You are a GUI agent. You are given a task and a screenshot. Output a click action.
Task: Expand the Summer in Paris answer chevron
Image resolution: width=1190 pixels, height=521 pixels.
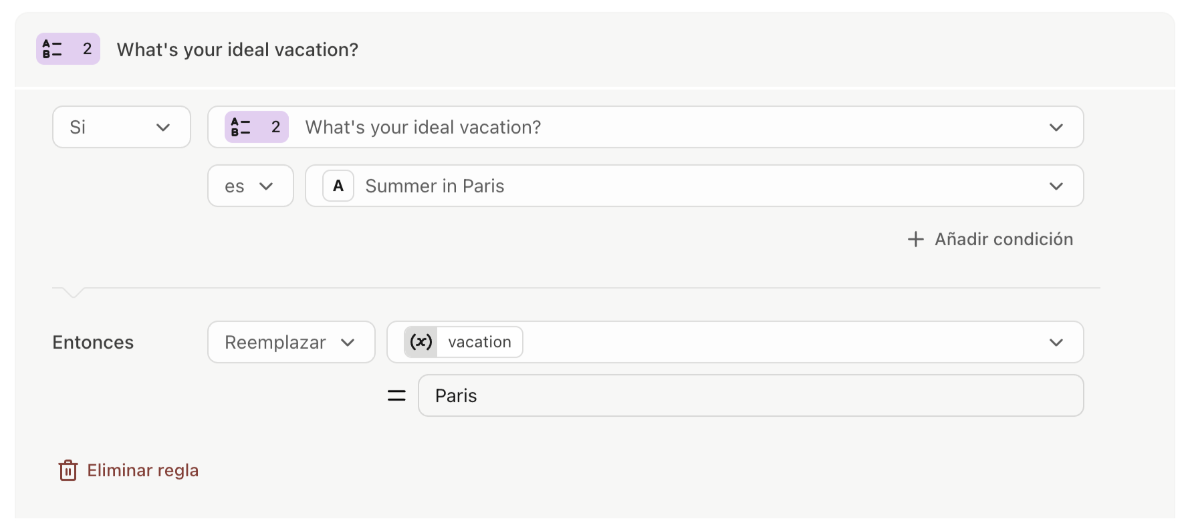(1056, 186)
